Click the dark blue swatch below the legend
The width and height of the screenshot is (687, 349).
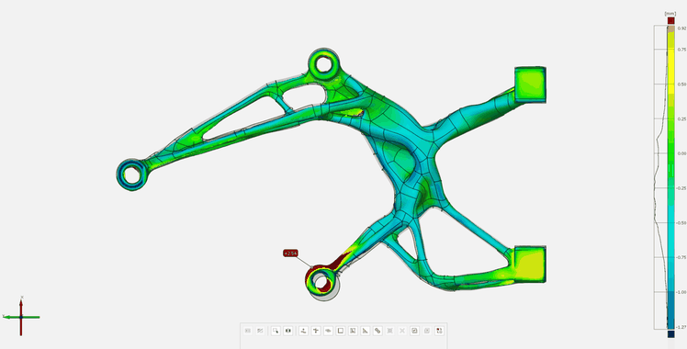coord(670,334)
